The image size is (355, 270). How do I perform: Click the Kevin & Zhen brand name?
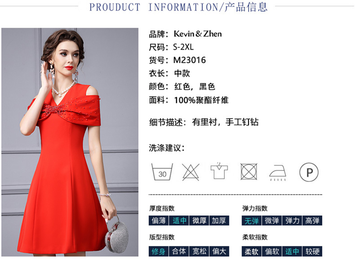(198, 34)
